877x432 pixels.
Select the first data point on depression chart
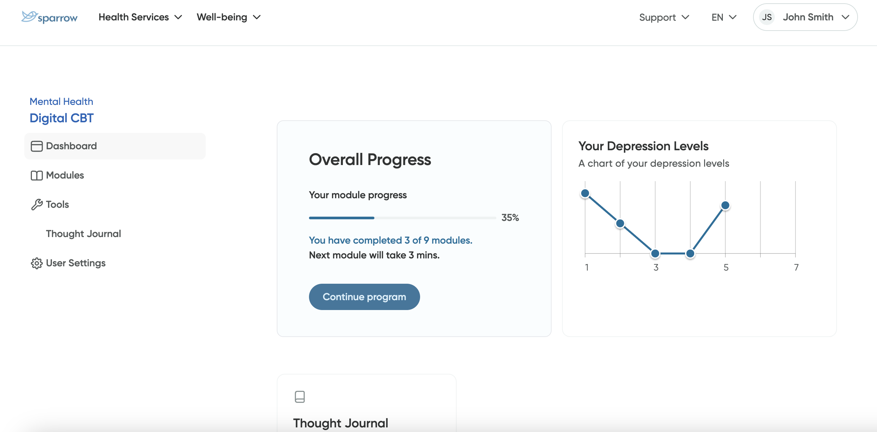585,193
